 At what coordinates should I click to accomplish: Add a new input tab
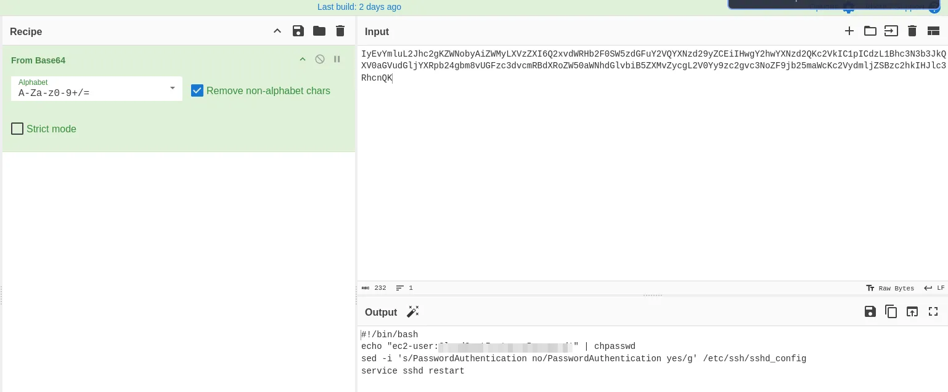(x=849, y=31)
